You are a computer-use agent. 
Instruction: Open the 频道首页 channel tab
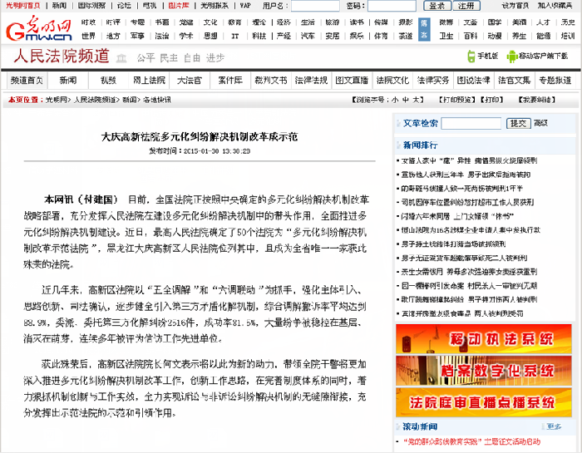point(27,81)
